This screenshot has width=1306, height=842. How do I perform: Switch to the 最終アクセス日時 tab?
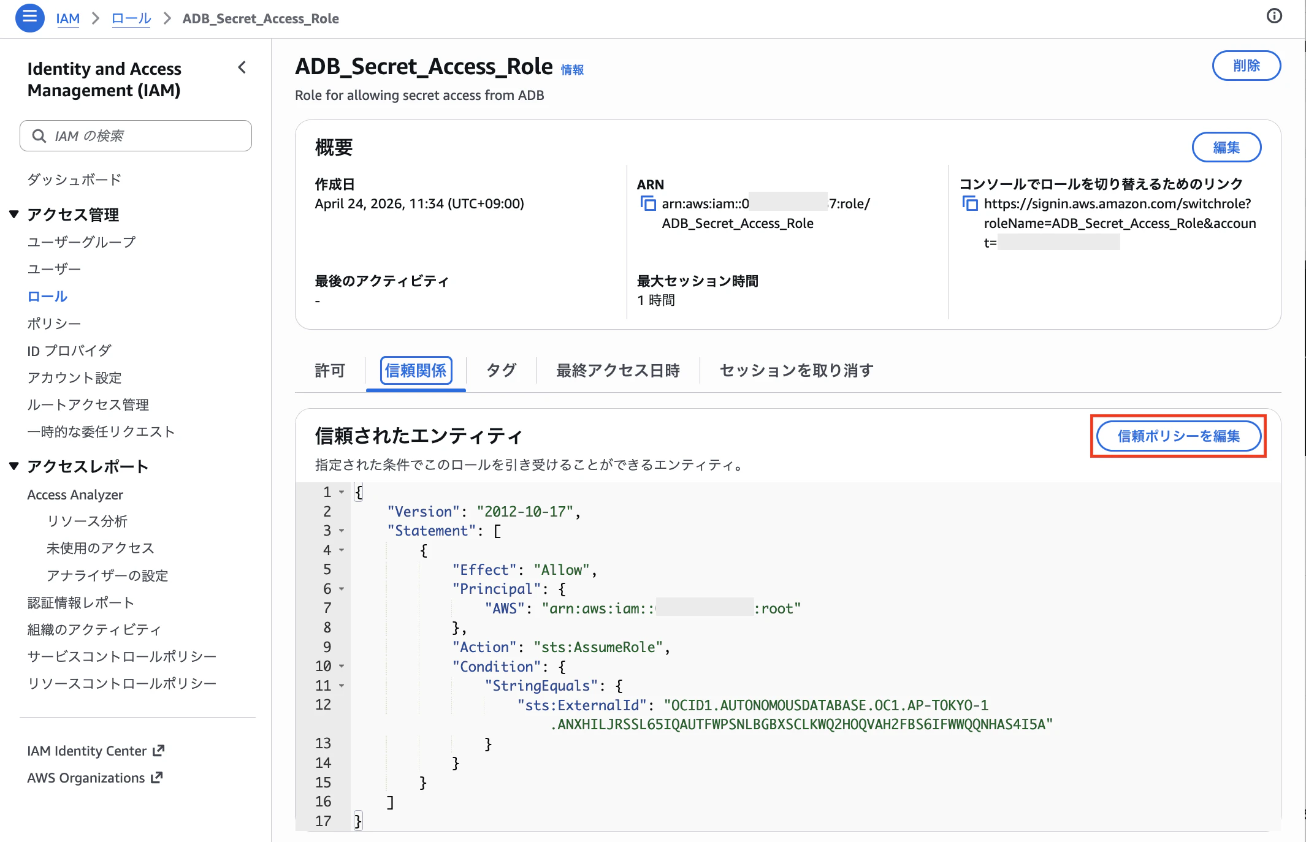pyautogui.click(x=617, y=370)
